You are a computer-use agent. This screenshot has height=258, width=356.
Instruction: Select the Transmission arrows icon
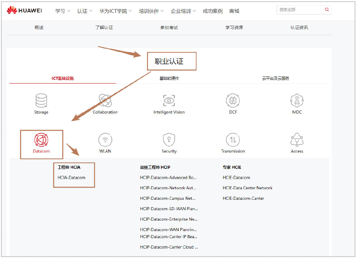pyautogui.click(x=233, y=140)
